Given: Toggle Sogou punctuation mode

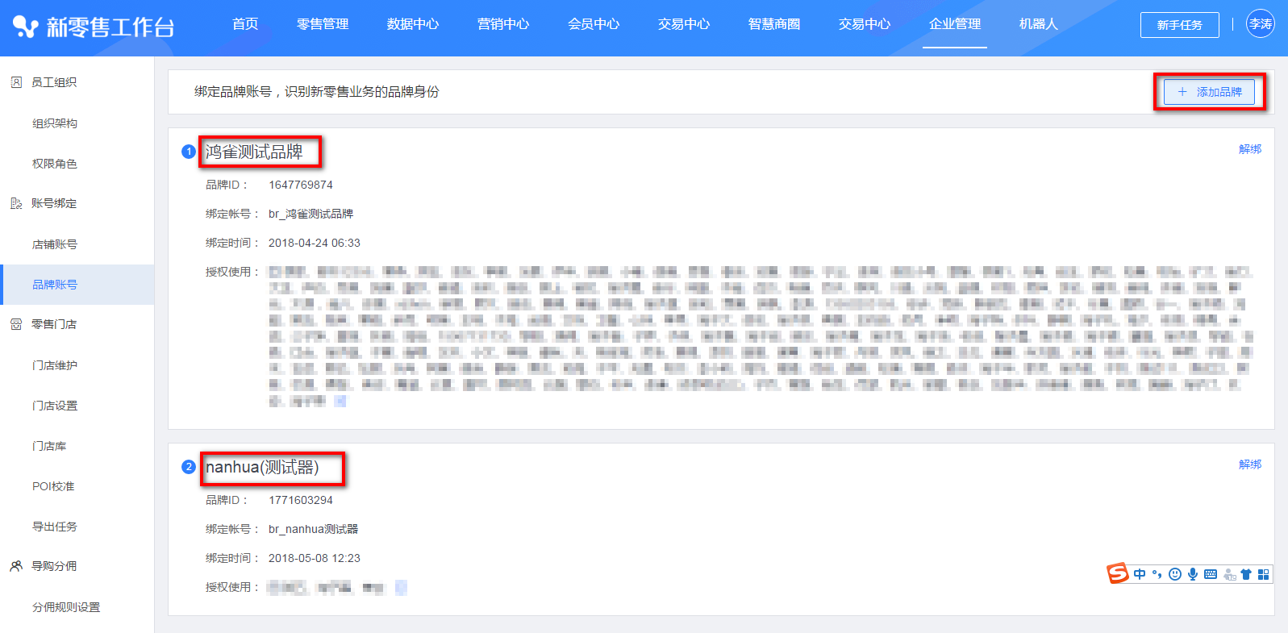Looking at the screenshot, I should pos(1157,574).
